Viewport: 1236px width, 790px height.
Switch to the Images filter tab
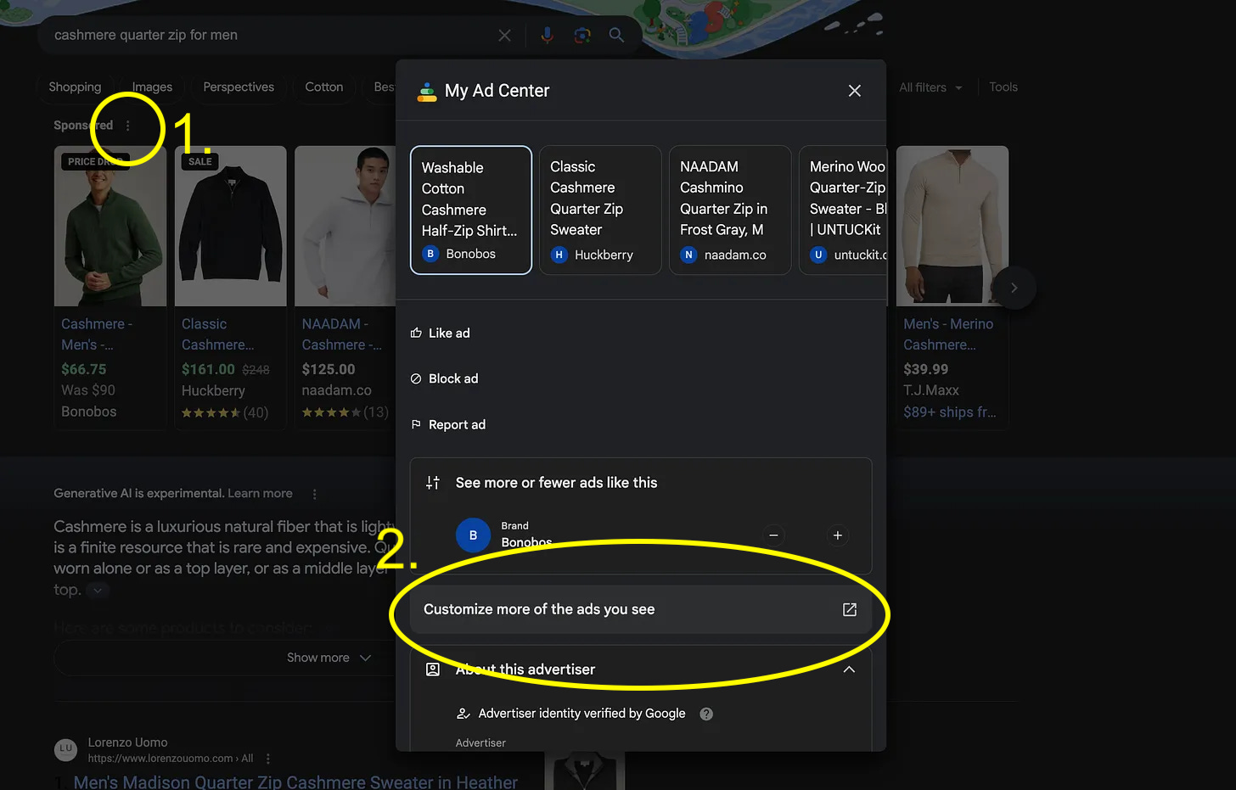pos(153,87)
